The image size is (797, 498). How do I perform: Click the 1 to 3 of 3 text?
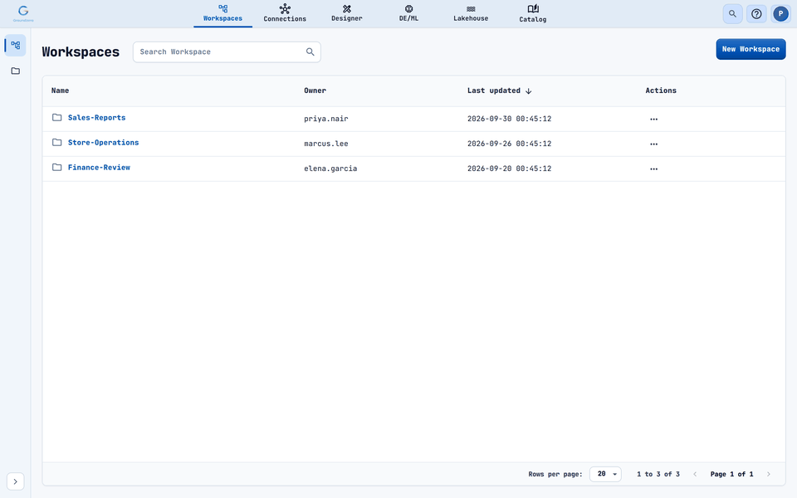point(658,474)
